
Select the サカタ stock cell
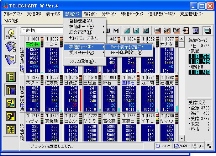(167, 44)
